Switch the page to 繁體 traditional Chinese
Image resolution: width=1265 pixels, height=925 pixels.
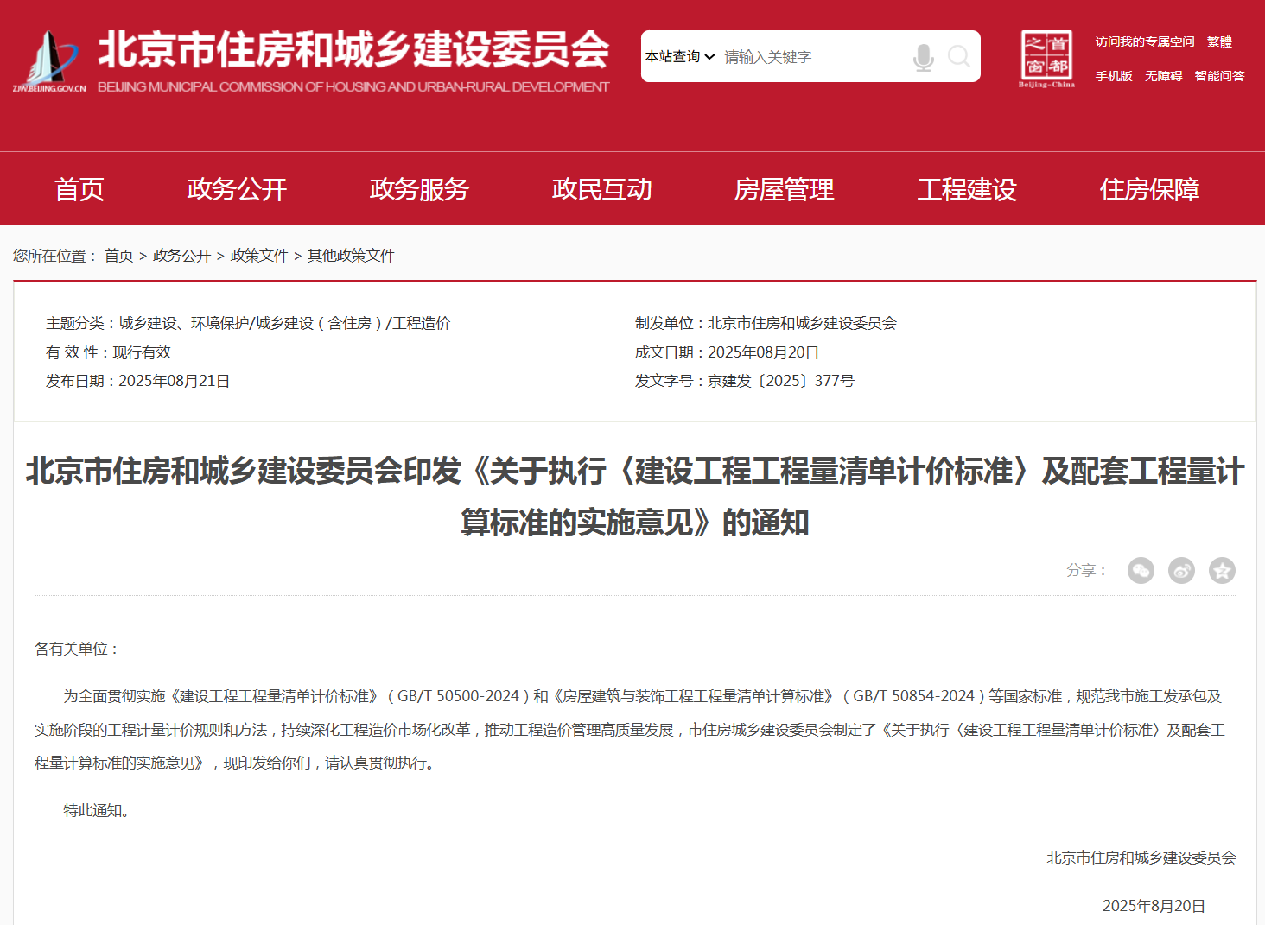pyautogui.click(x=1219, y=41)
